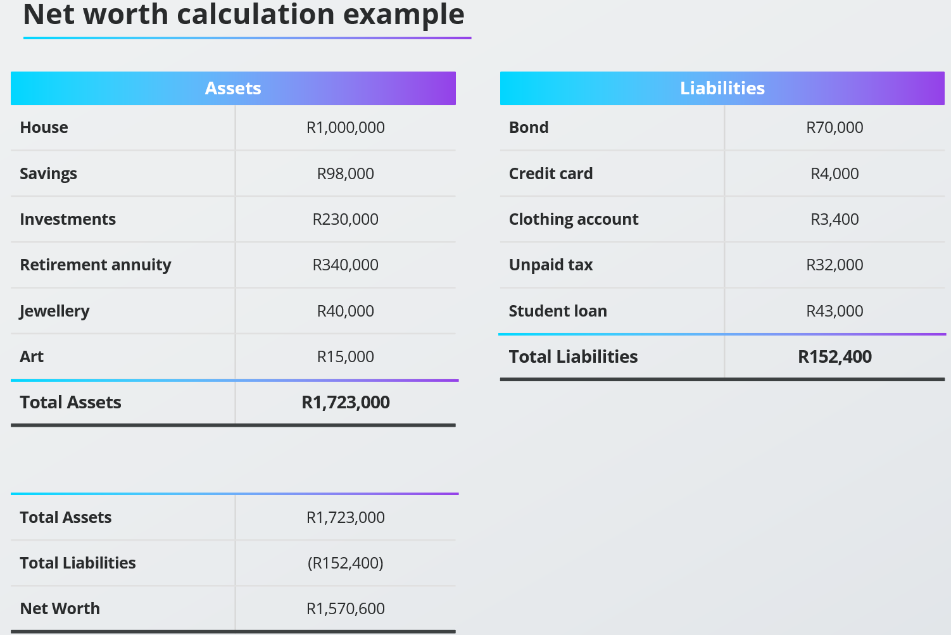
Task: Select the Net Worth value R1,570,600
Action: (x=346, y=608)
